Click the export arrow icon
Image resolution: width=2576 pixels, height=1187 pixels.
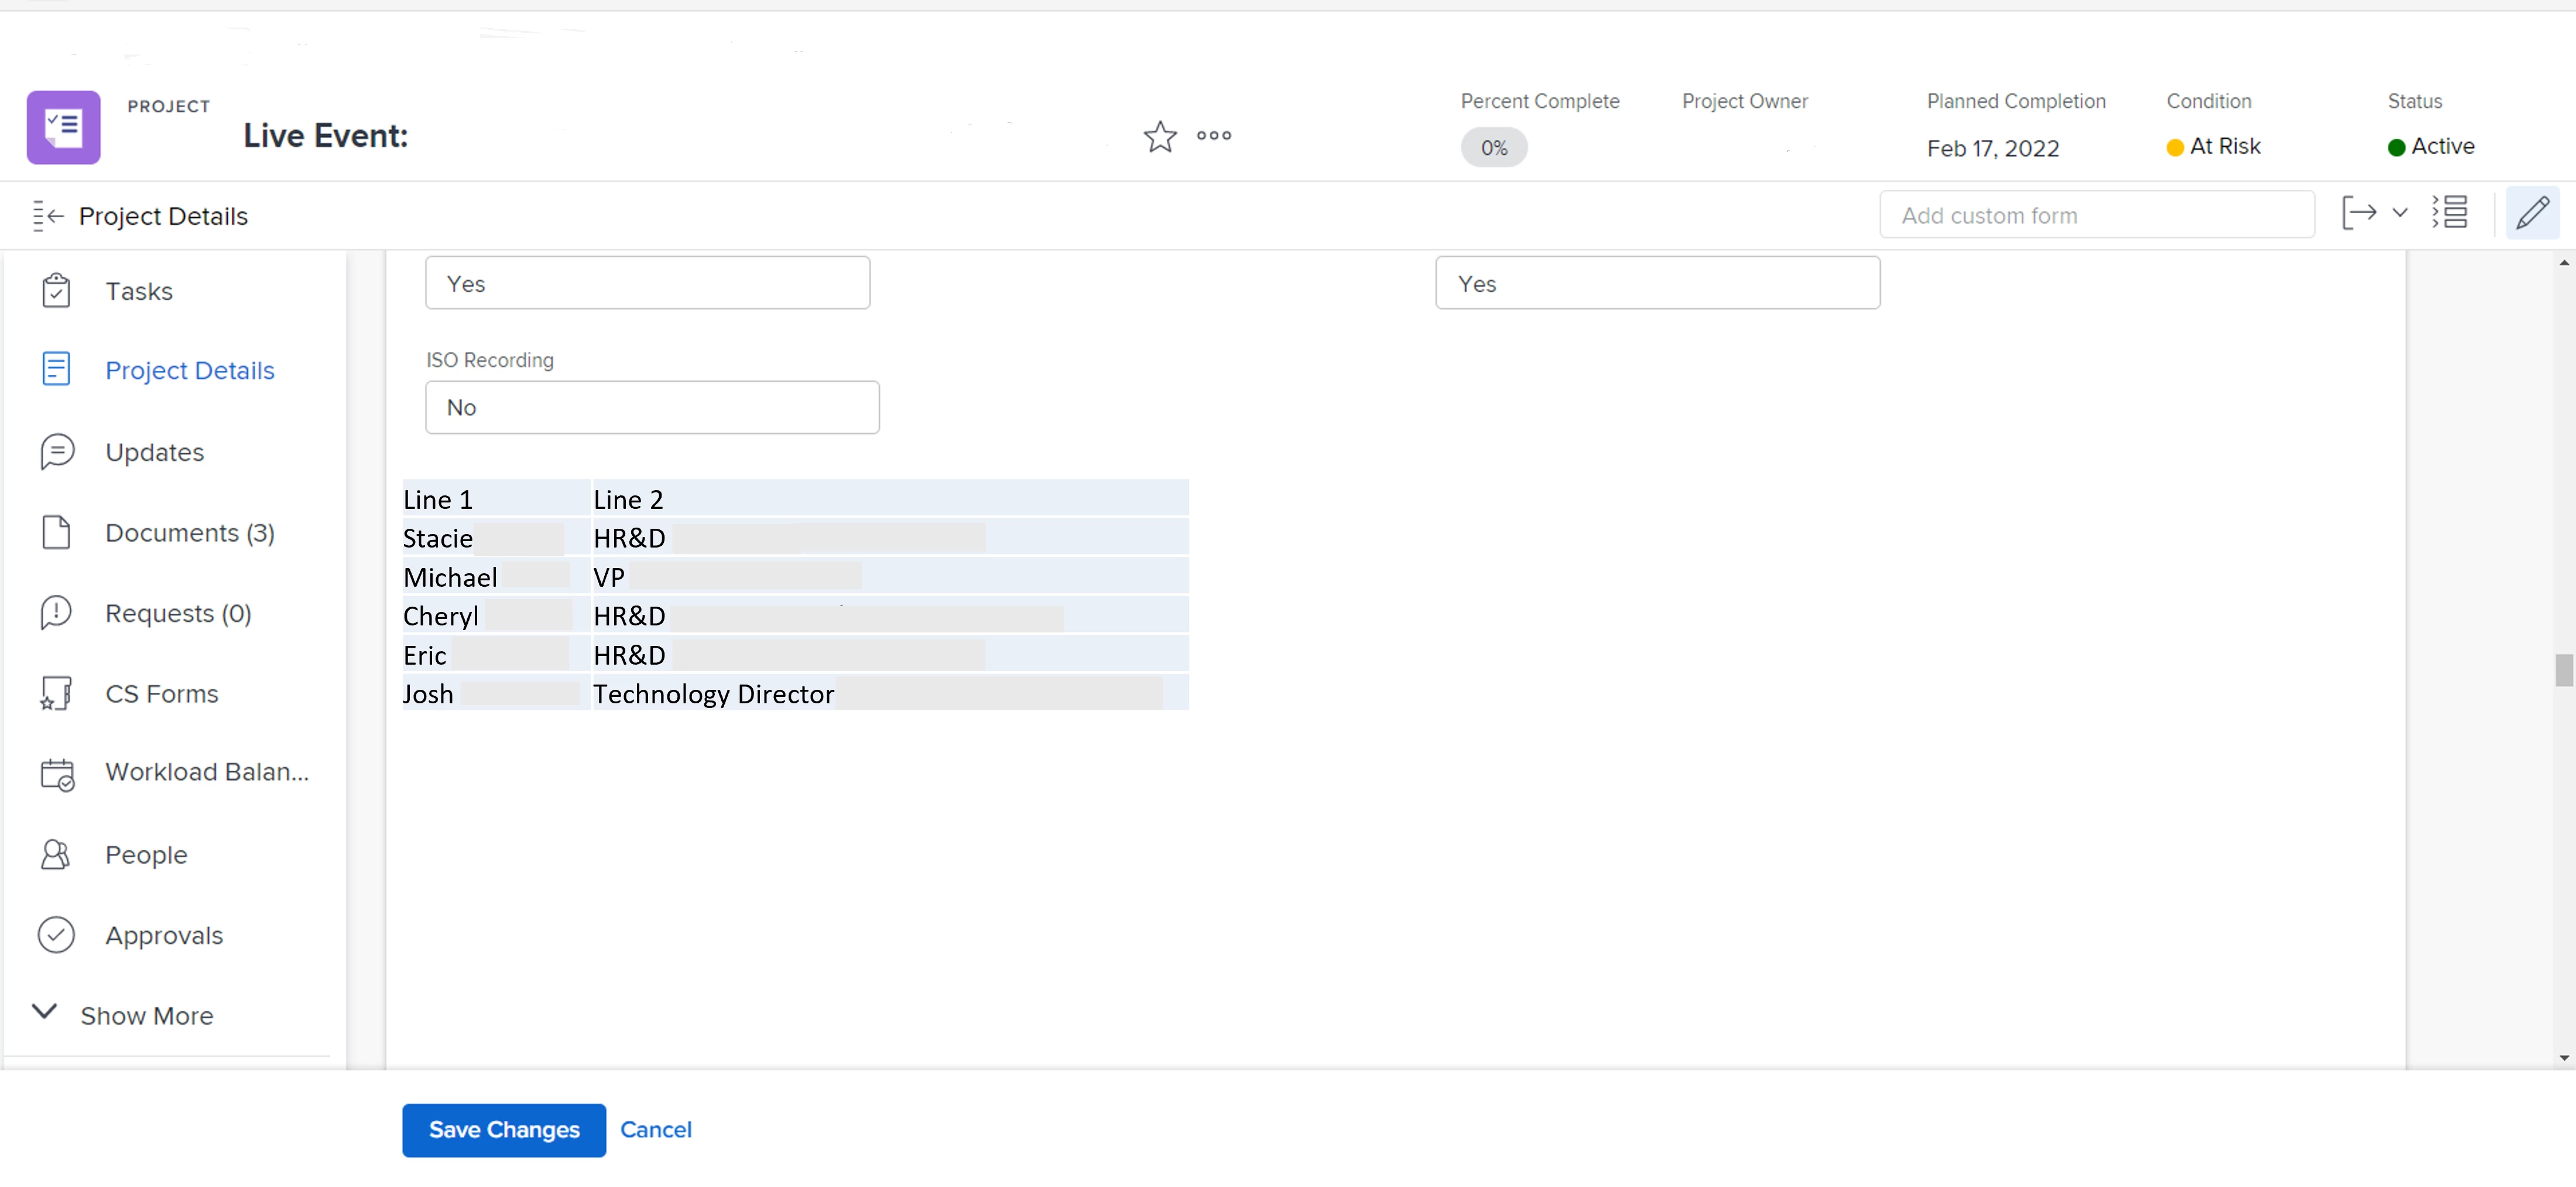[x=2358, y=213]
